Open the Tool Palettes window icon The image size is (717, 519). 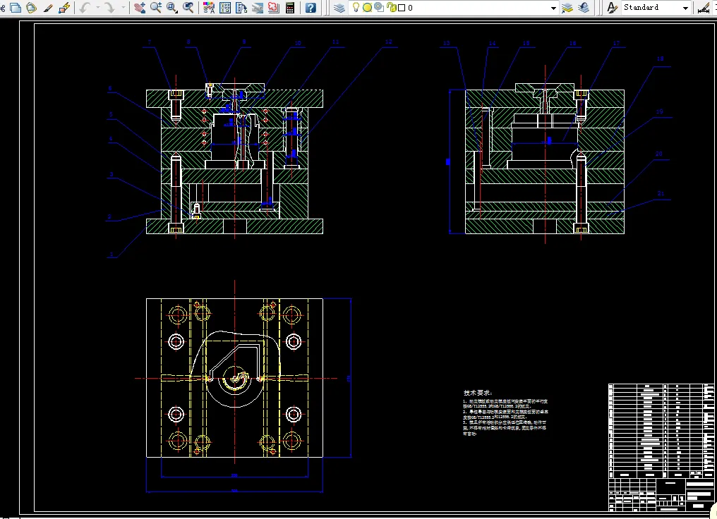(x=241, y=7)
